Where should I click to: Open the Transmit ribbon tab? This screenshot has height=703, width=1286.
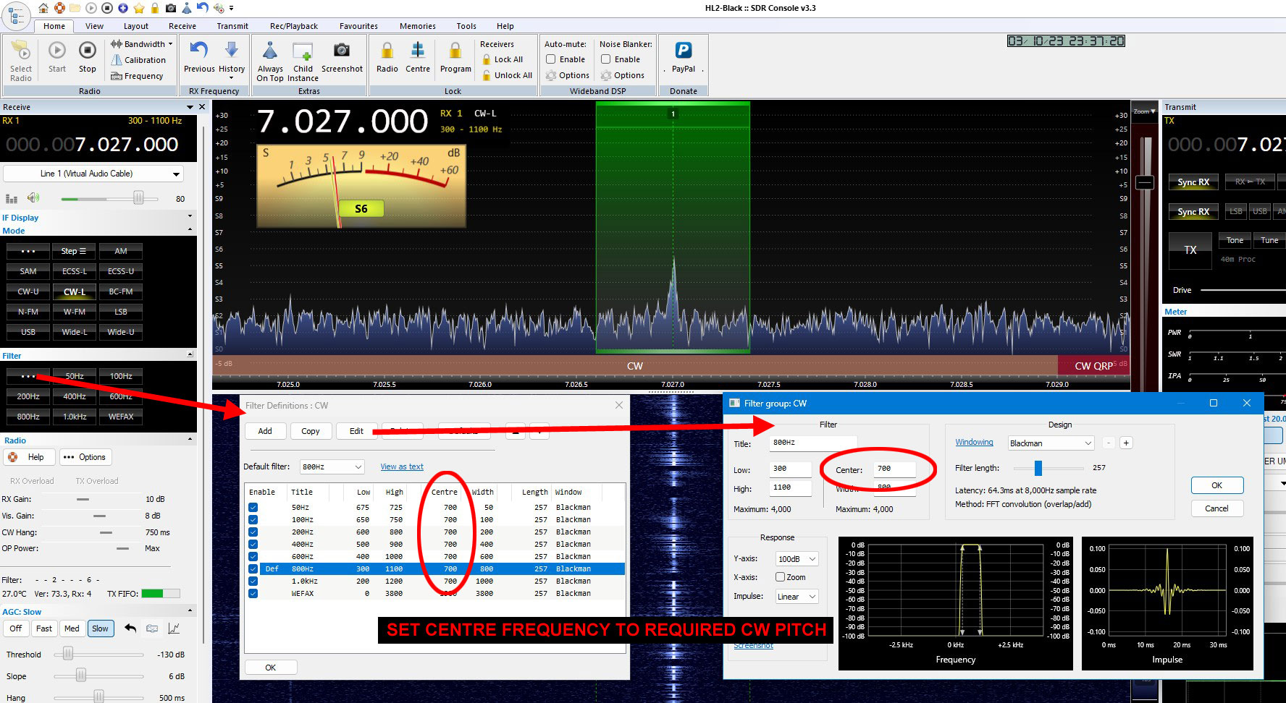232,26
